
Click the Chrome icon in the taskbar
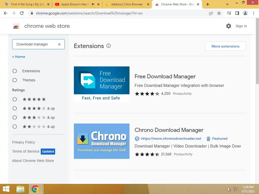pos(35,189)
